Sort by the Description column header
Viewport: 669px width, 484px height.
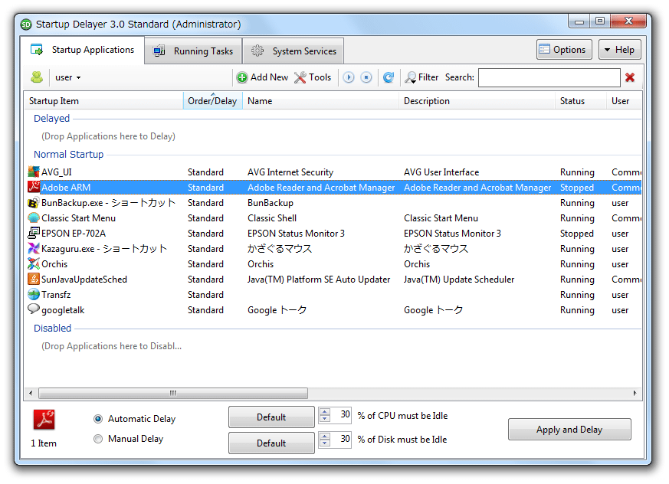[477, 101]
